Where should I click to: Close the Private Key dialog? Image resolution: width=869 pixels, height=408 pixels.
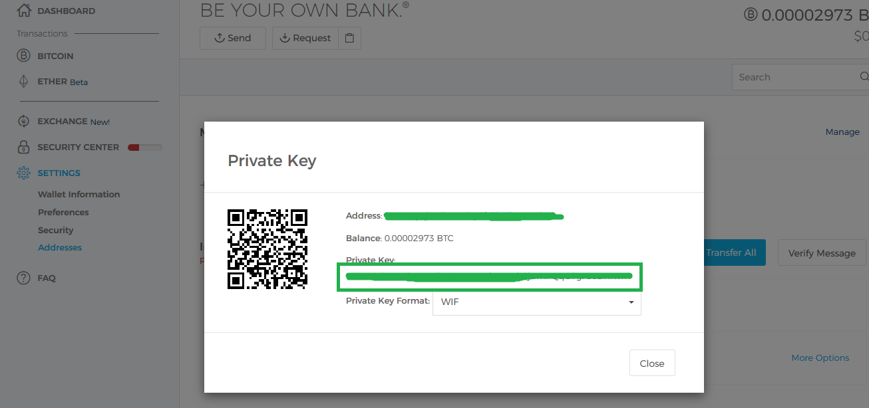pos(651,363)
